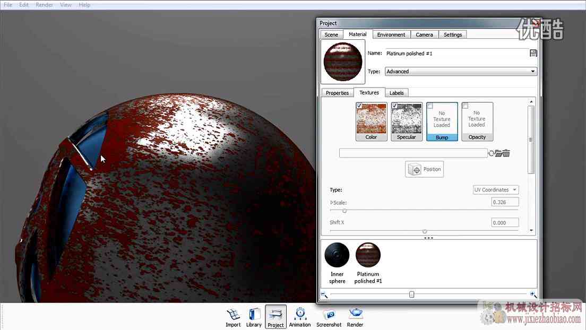Screen dimensions: 586x330
Task: Select the Platinum polished #1 material
Action: [x=368, y=263]
